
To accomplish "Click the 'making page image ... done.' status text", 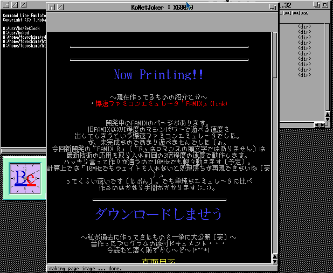I will tap(85, 269).
